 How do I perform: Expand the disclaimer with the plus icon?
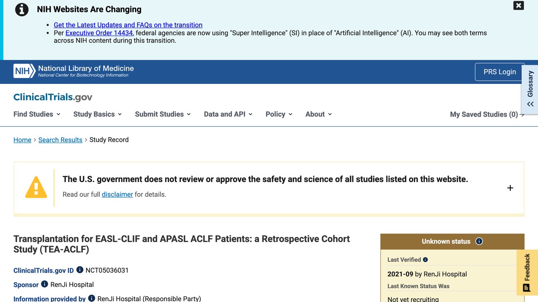(510, 188)
